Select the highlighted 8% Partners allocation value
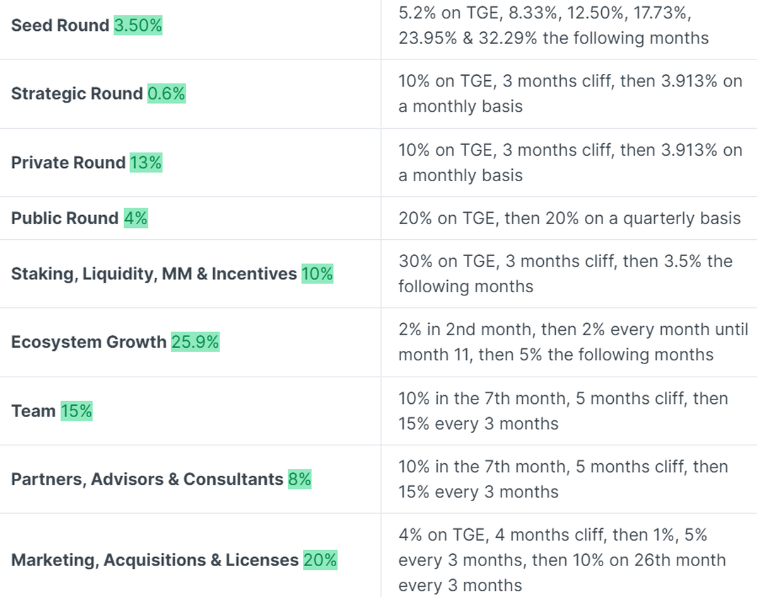The image size is (757, 597). tap(300, 480)
